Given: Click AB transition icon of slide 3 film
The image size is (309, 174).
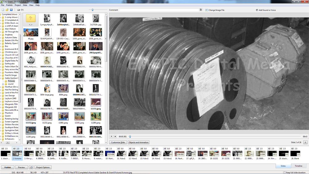Looking at the screenshot, I should coord(26,149).
